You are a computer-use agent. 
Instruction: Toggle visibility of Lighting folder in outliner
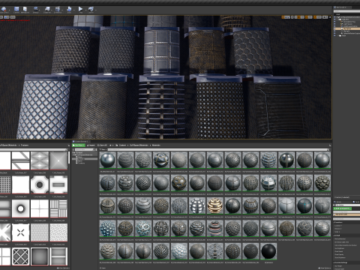[334, 19]
